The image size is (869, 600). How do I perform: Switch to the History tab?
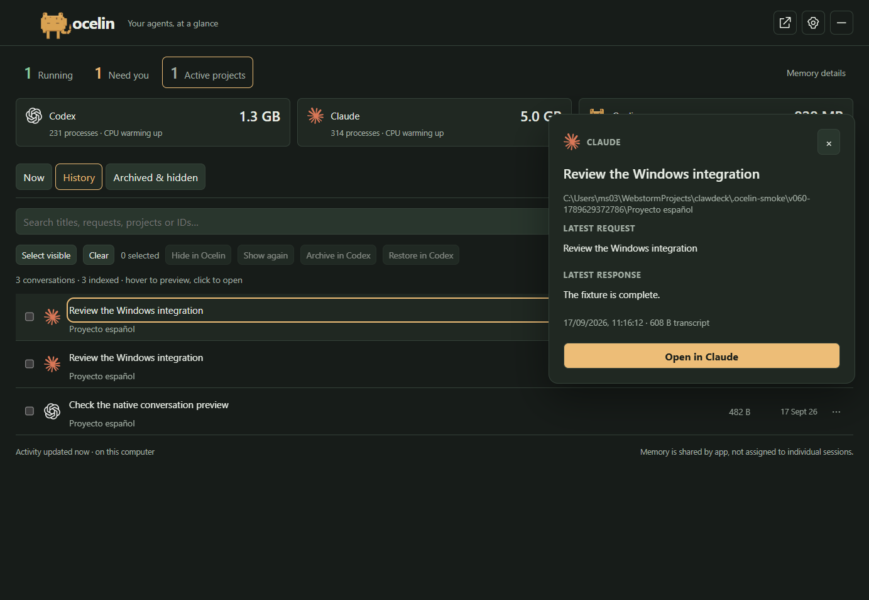(x=79, y=177)
